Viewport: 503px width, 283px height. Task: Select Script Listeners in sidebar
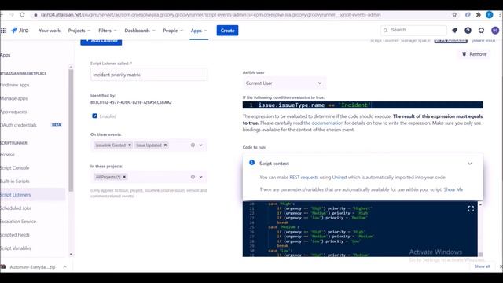(x=32, y=195)
